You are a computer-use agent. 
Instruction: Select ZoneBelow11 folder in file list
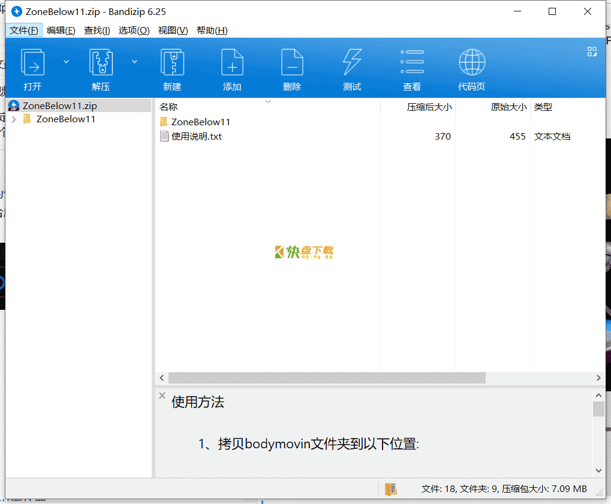click(201, 122)
